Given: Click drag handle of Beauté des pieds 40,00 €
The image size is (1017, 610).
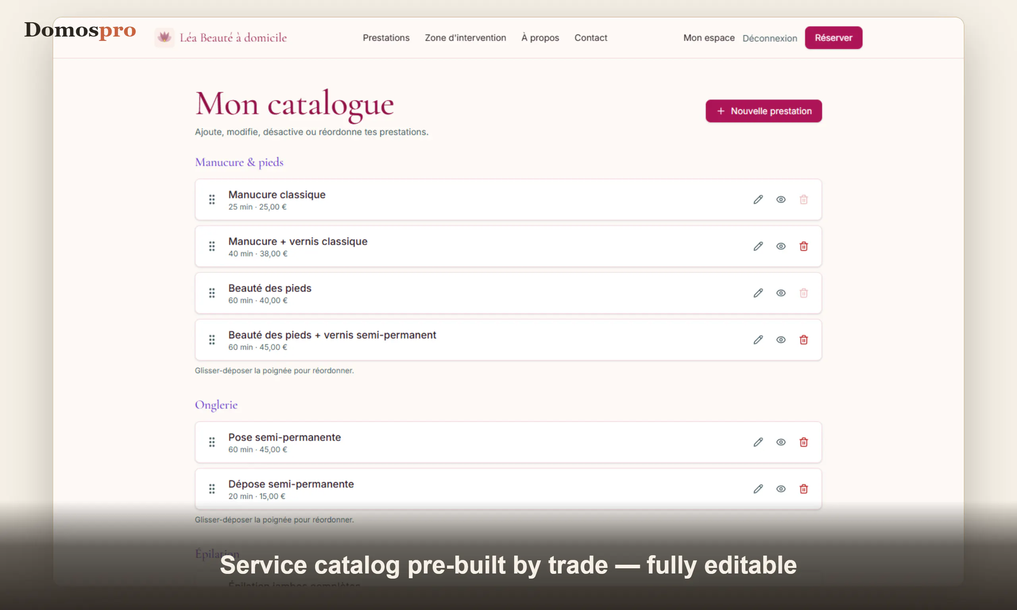Looking at the screenshot, I should [212, 293].
